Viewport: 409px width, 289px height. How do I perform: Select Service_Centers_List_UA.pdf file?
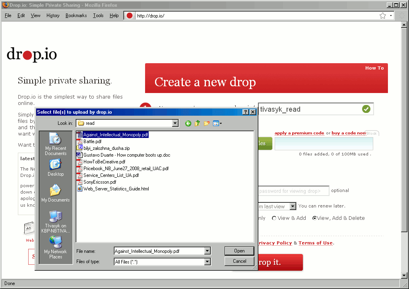[108, 175]
